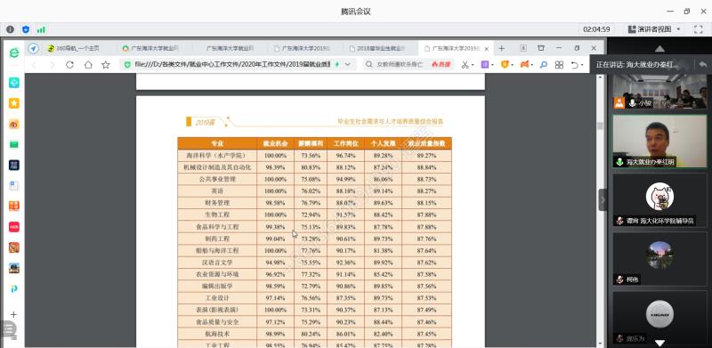Viewport: 712px width, 348px height.
Task: Expand the undo-close-tab arrow dropdown
Action: pyautogui.click(x=582, y=65)
